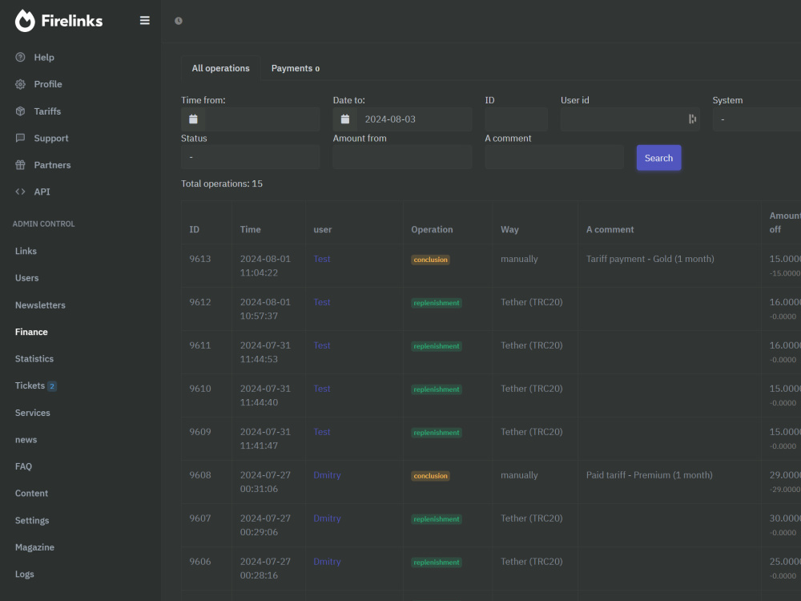
Task: Click conclusion badge in row 9613
Action: pyautogui.click(x=430, y=260)
